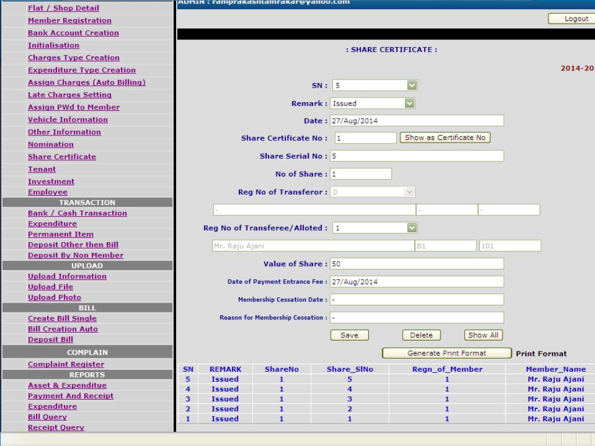Expand the Remark dropdown set to Issued
Screen dimensions: 595x446
point(372,103)
